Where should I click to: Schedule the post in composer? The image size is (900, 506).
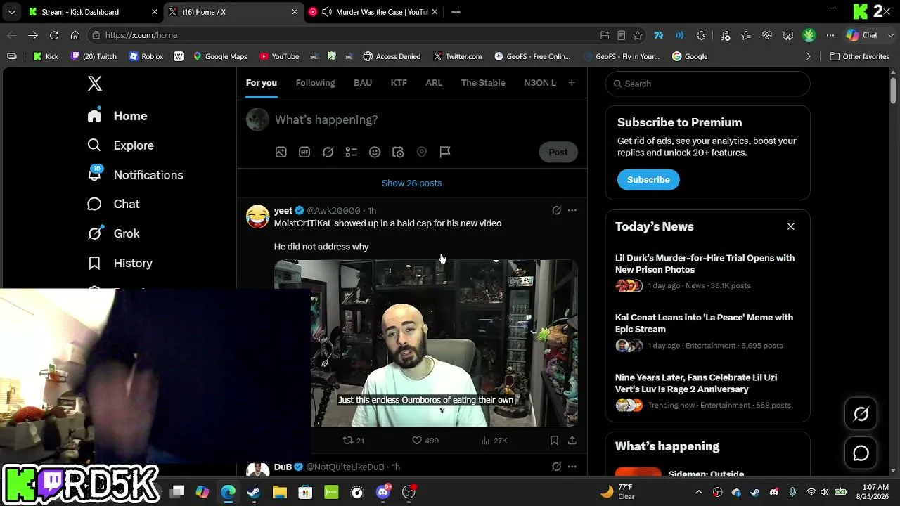point(398,152)
